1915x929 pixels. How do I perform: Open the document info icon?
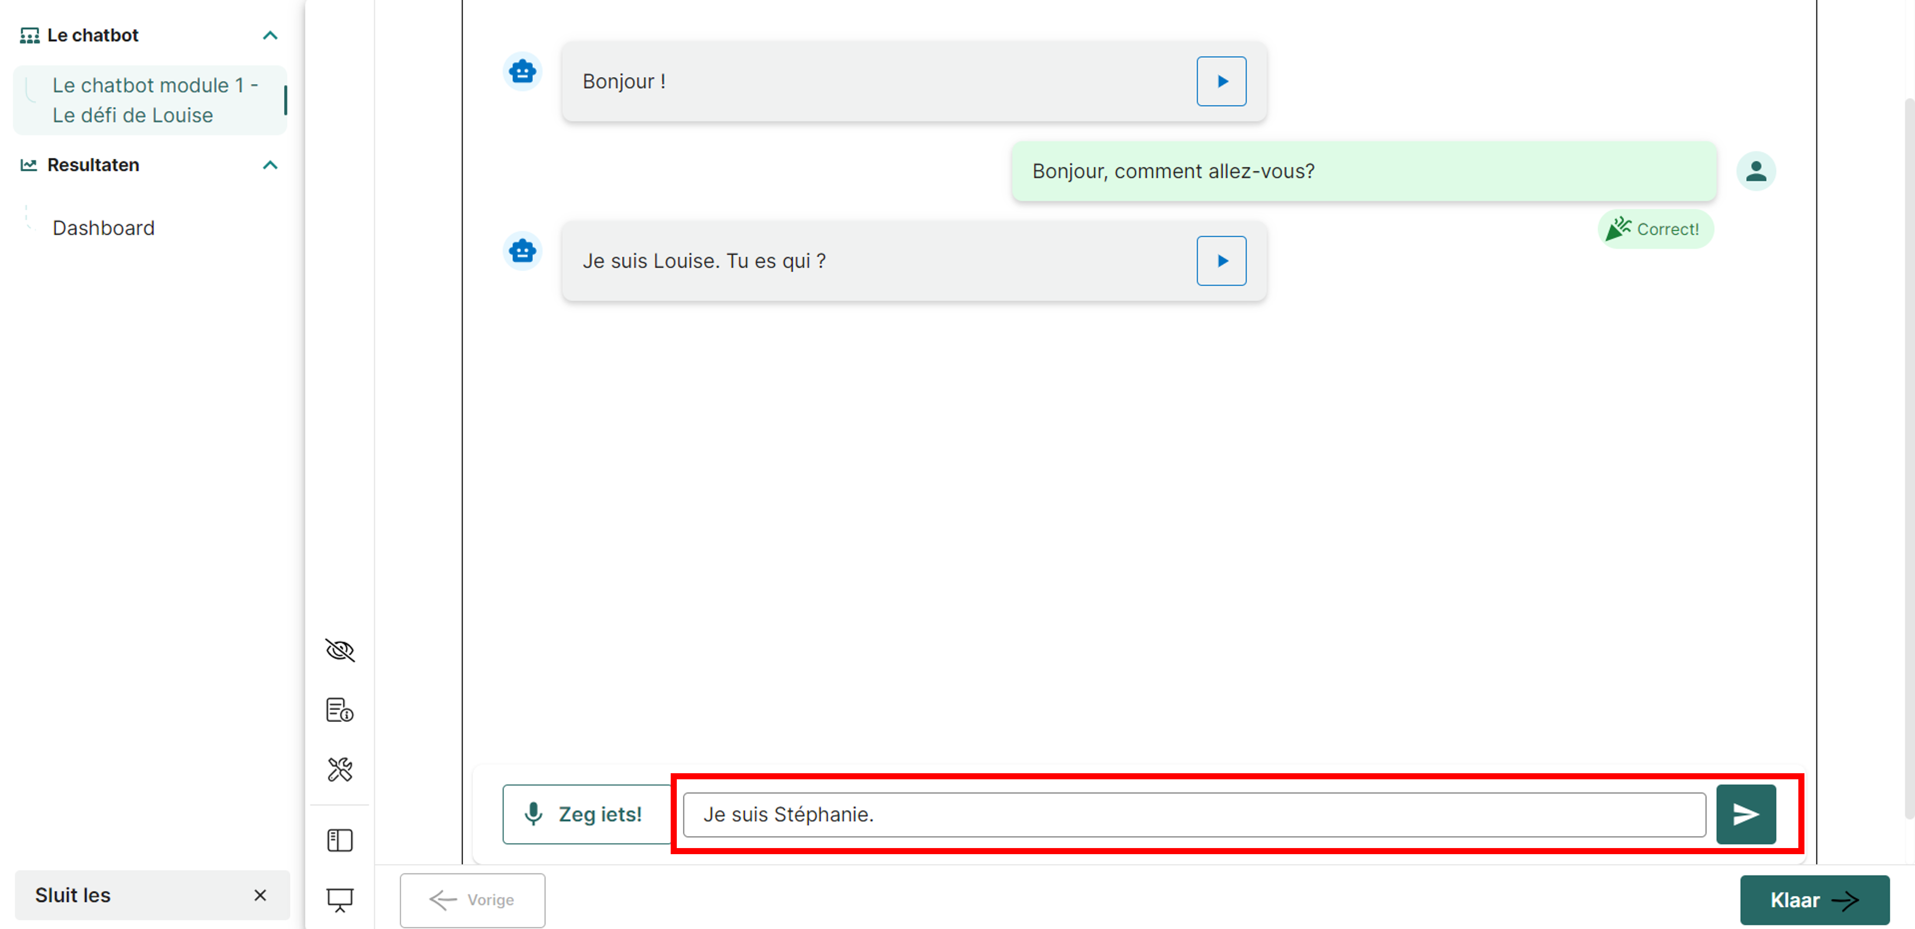pos(340,710)
